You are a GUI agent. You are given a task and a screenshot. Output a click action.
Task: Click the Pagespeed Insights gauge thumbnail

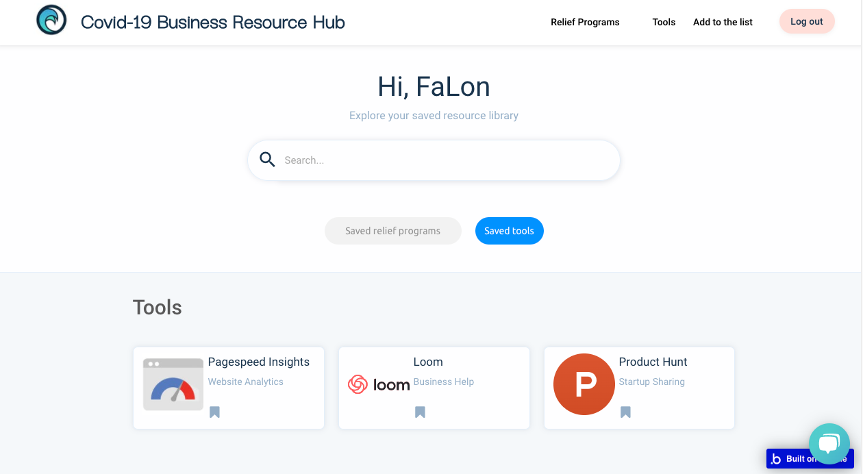coord(173,384)
